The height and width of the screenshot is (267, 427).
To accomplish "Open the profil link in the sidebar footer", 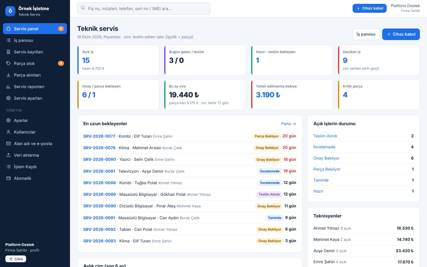I will (34, 250).
